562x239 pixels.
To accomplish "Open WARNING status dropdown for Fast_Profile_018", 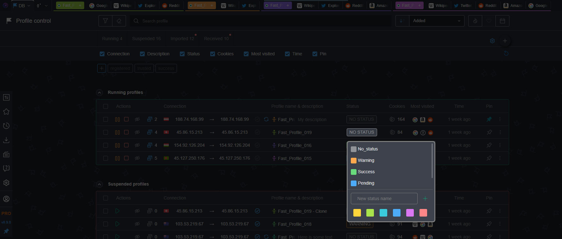I will (x=360, y=224).
